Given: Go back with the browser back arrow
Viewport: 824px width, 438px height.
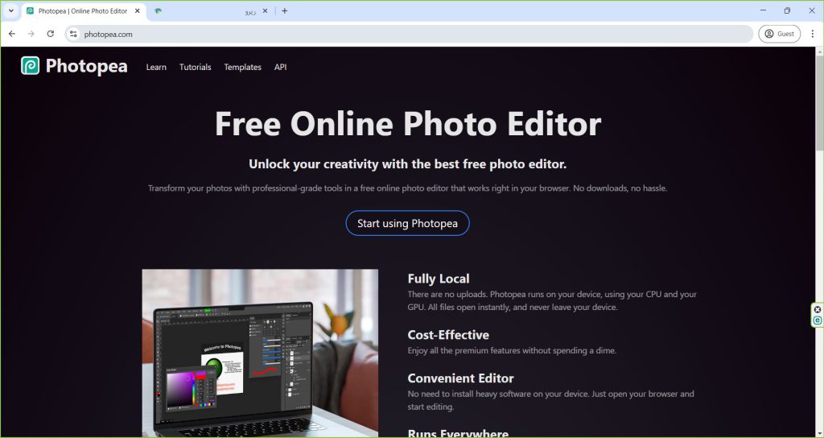Looking at the screenshot, I should [11, 34].
